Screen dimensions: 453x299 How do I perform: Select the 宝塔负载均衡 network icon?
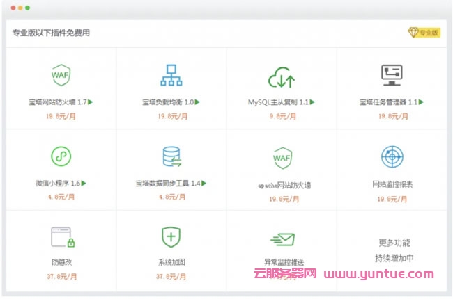pyautogui.click(x=171, y=74)
